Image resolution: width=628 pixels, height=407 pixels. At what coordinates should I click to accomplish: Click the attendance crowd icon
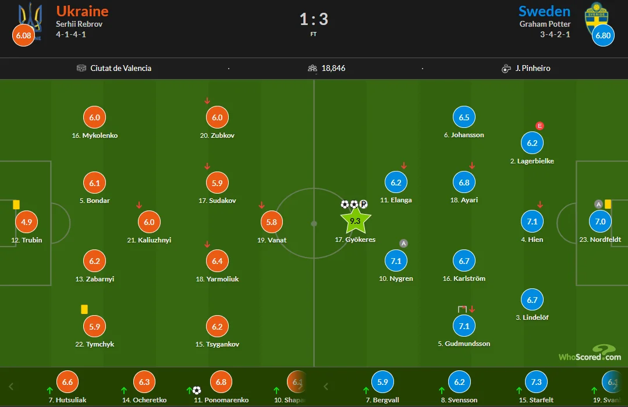313,68
